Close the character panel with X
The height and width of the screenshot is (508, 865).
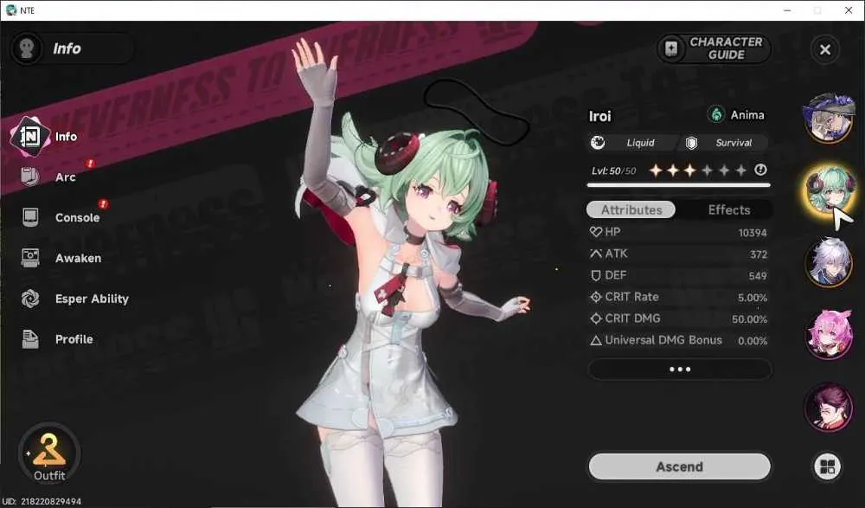click(824, 49)
